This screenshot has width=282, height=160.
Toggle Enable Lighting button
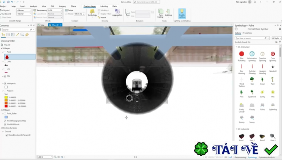[x=182, y=13]
